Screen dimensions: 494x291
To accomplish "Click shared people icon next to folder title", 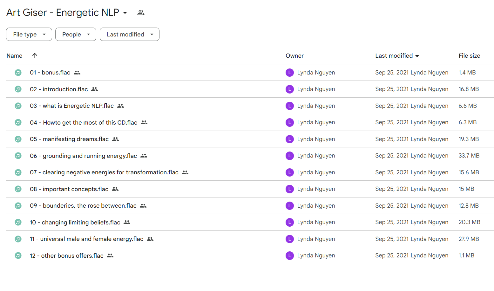I will tap(141, 13).
